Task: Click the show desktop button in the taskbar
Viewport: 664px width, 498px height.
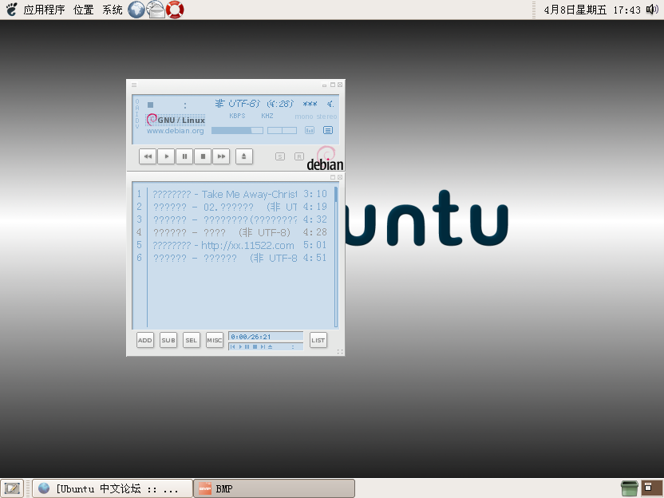Action: click(12, 488)
